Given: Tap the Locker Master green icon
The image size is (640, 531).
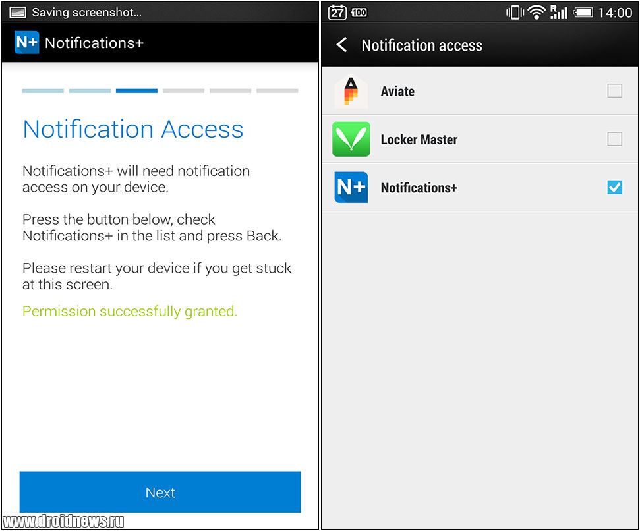Looking at the screenshot, I should [x=351, y=139].
